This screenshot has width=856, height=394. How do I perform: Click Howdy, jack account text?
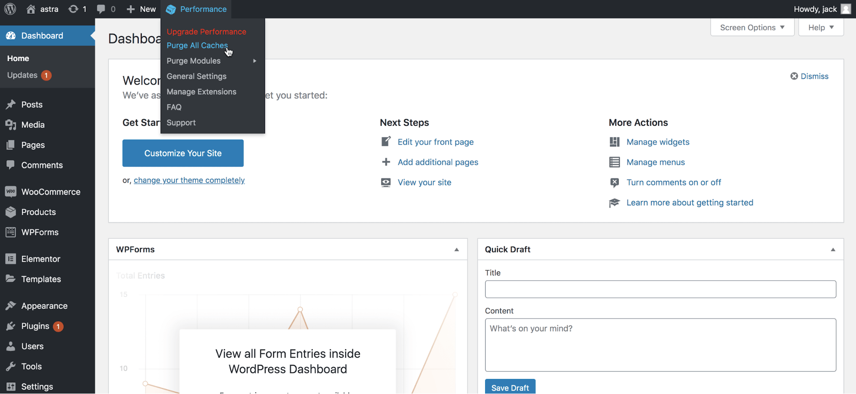coord(815,9)
